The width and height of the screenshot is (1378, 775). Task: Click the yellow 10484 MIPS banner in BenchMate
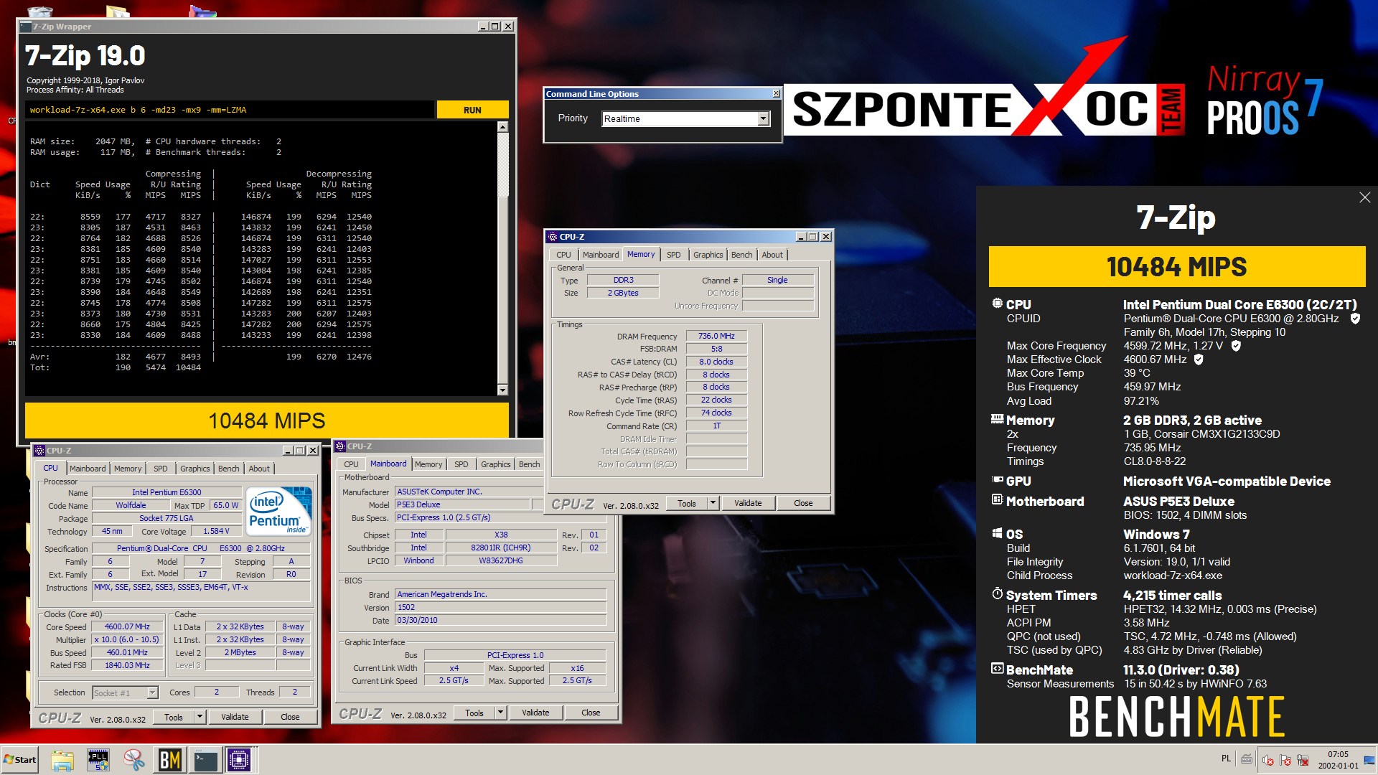[x=1176, y=267]
